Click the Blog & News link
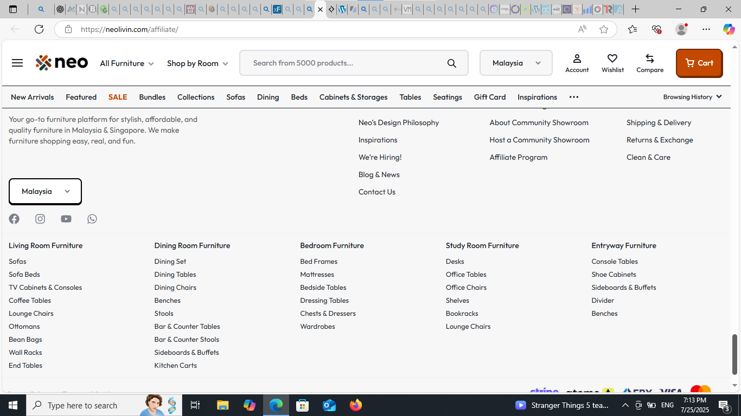 [x=379, y=174]
